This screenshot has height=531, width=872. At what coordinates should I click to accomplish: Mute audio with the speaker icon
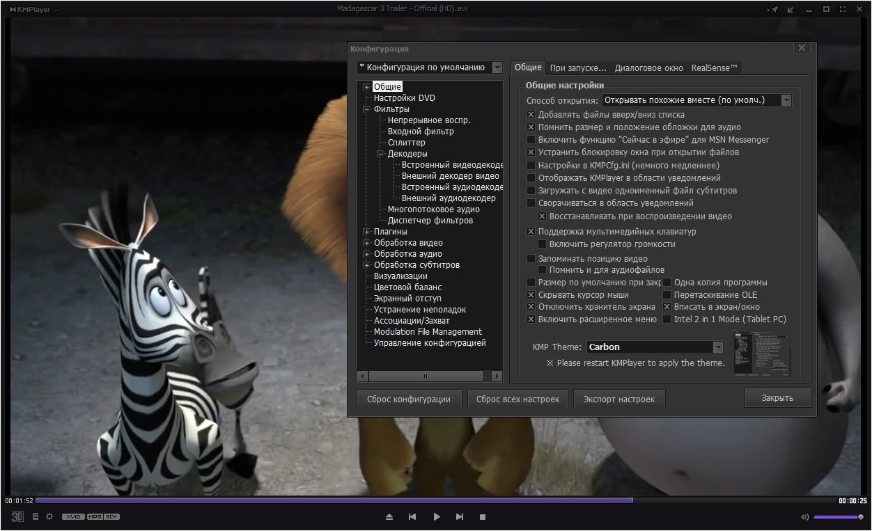pos(804,517)
